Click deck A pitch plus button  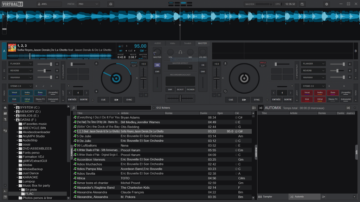[146, 95]
